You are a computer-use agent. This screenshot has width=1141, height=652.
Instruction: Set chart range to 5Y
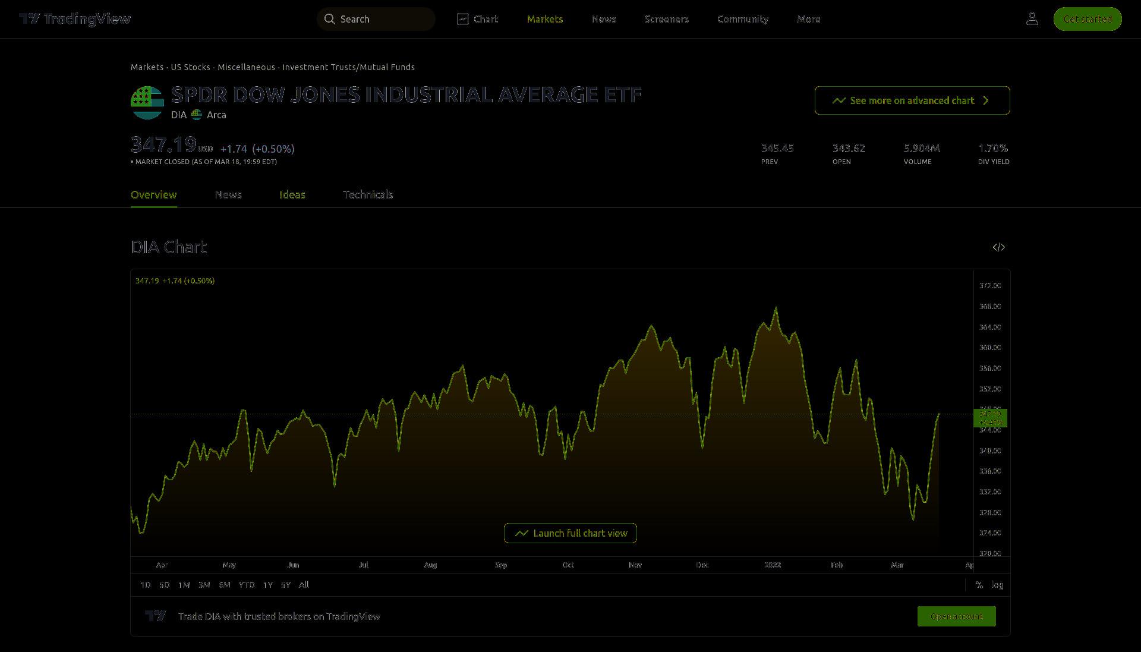tap(286, 585)
